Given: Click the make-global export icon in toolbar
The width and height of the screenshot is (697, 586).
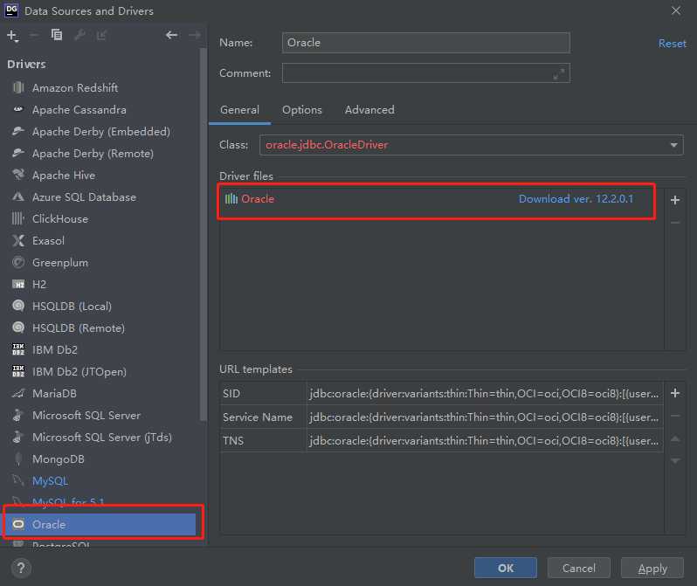Looking at the screenshot, I should [x=102, y=35].
